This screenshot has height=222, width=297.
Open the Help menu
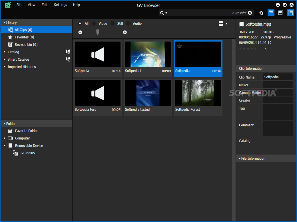77,5
